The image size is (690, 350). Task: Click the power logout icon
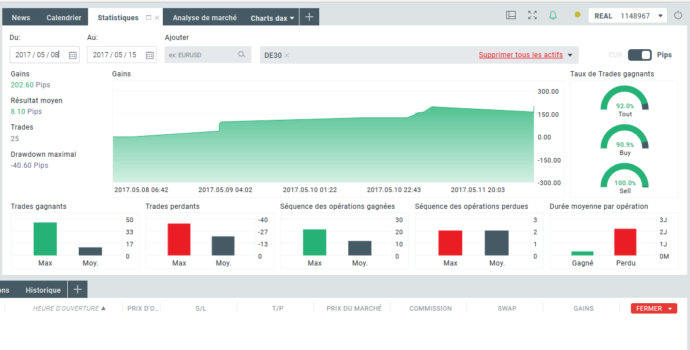(x=678, y=16)
